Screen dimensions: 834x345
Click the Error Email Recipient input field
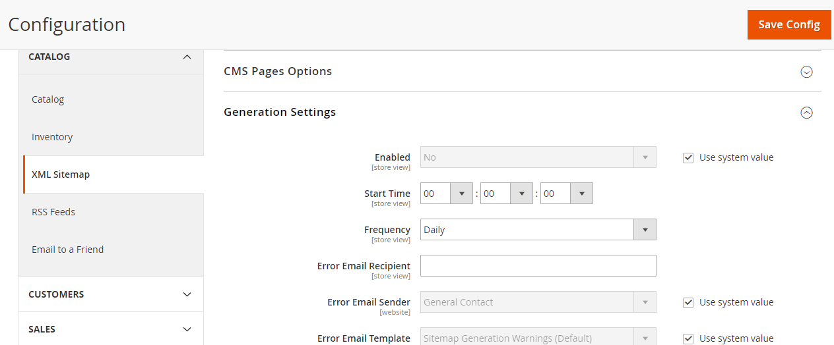coord(538,265)
